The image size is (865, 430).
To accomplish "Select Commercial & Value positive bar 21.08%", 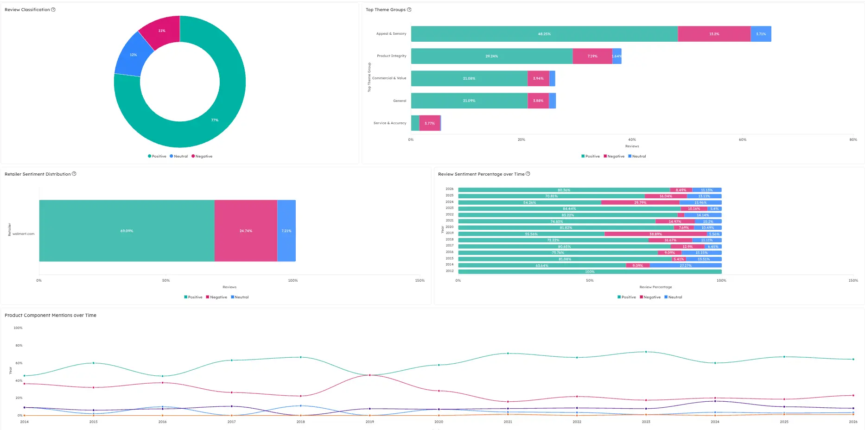I will click(469, 78).
